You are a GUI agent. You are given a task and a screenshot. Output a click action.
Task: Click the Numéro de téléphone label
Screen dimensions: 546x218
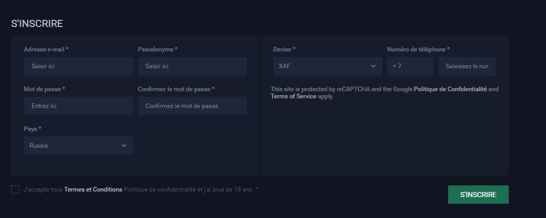point(418,49)
